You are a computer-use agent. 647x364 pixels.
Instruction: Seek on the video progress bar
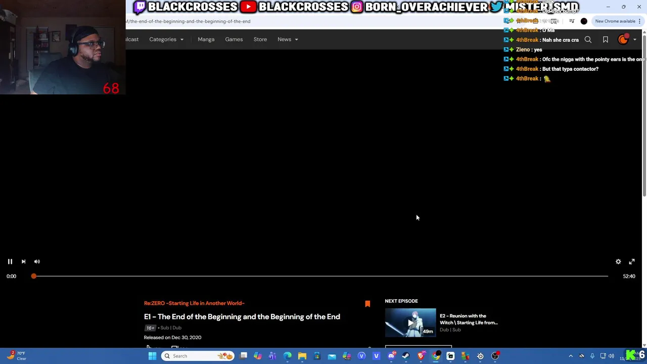point(321,276)
